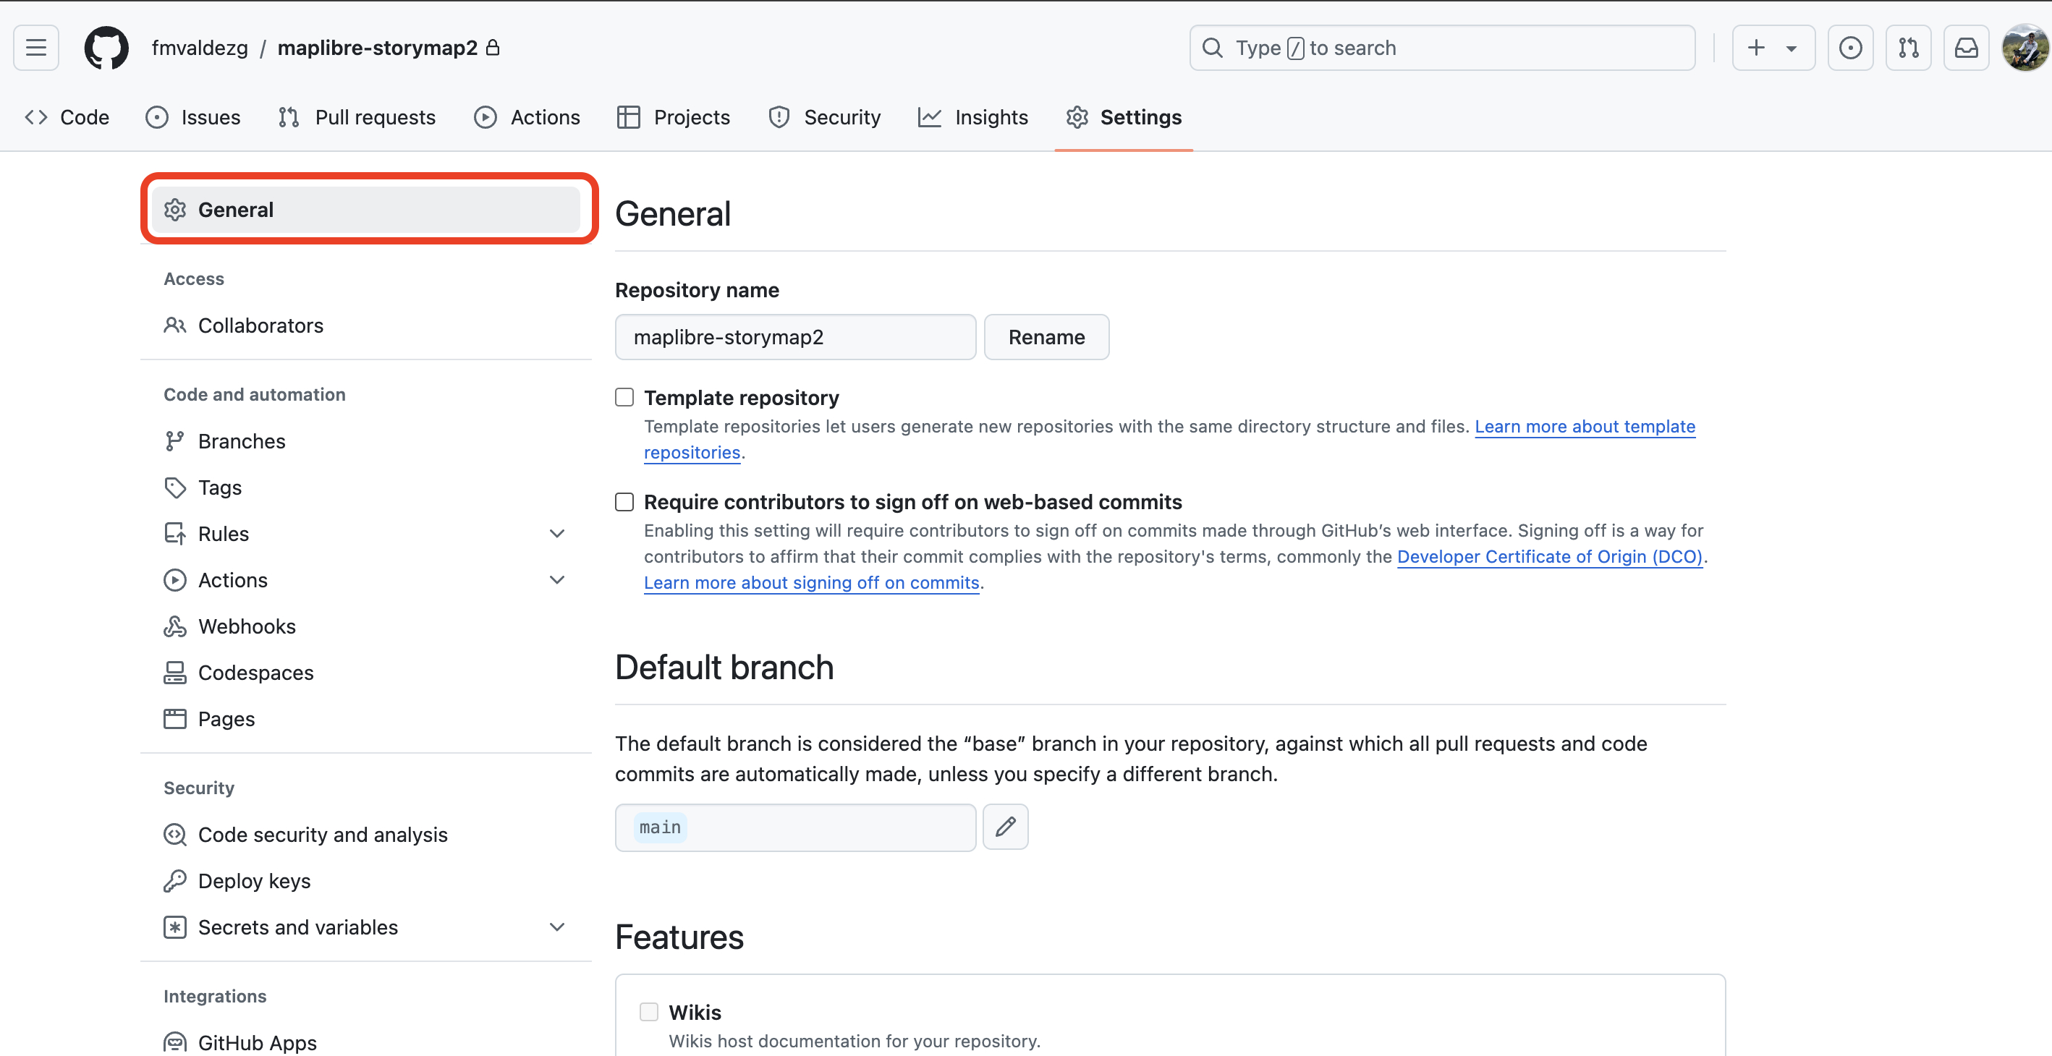Click the pencil icon to edit default branch
This screenshot has width=2052, height=1056.
coord(1005,827)
